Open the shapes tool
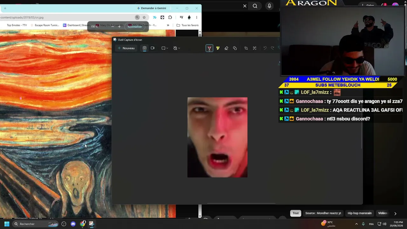This screenshot has width=407, height=229. (235, 48)
